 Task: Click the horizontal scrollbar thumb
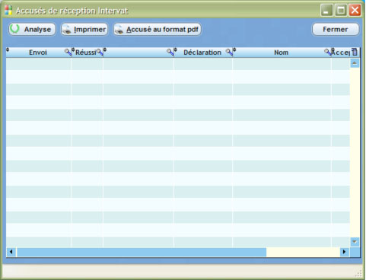click(142, 252)
